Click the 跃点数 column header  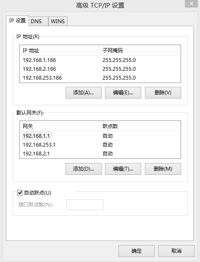(x=140, y=126)
